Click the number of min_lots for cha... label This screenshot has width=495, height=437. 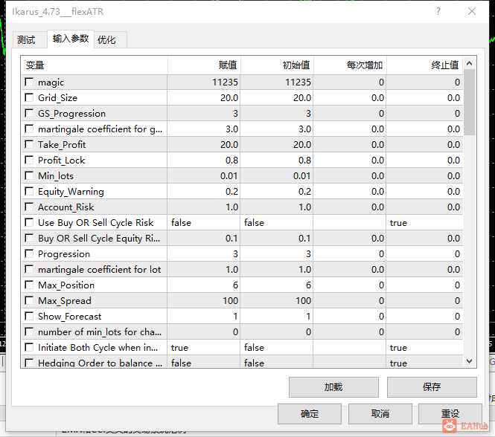point(100,332)
